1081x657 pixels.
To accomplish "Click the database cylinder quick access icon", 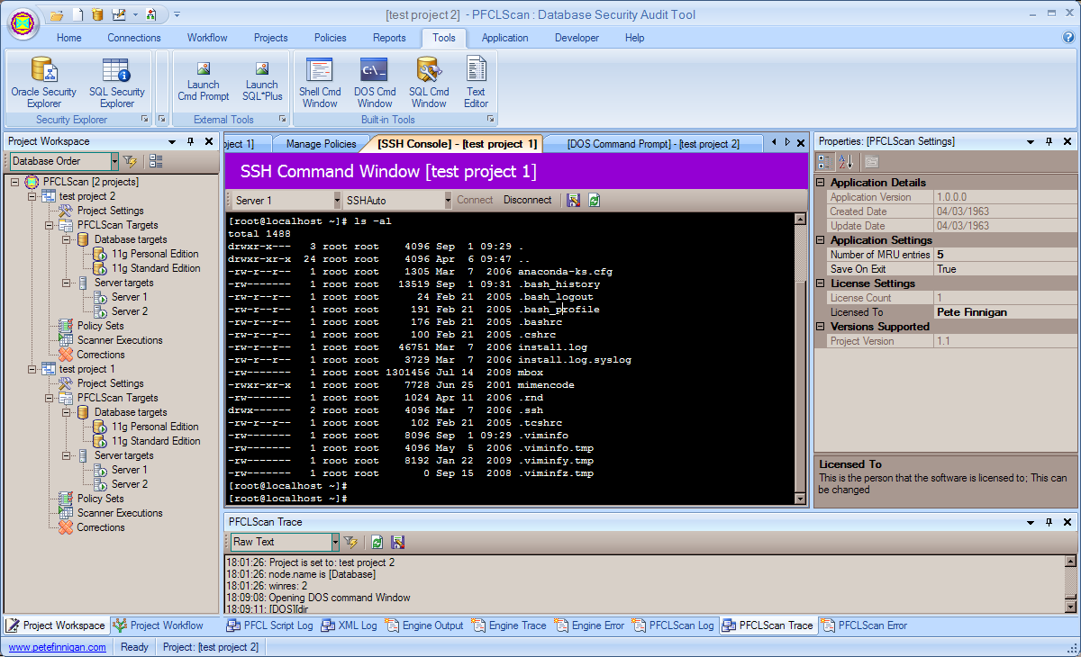I will (97, 14).
